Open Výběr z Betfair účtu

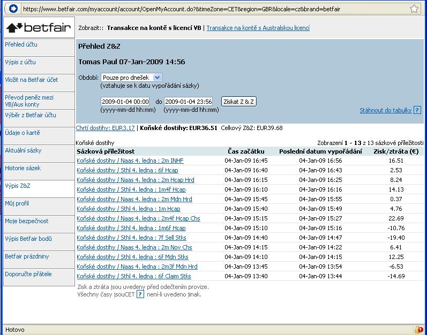click(x=39, y=118)
